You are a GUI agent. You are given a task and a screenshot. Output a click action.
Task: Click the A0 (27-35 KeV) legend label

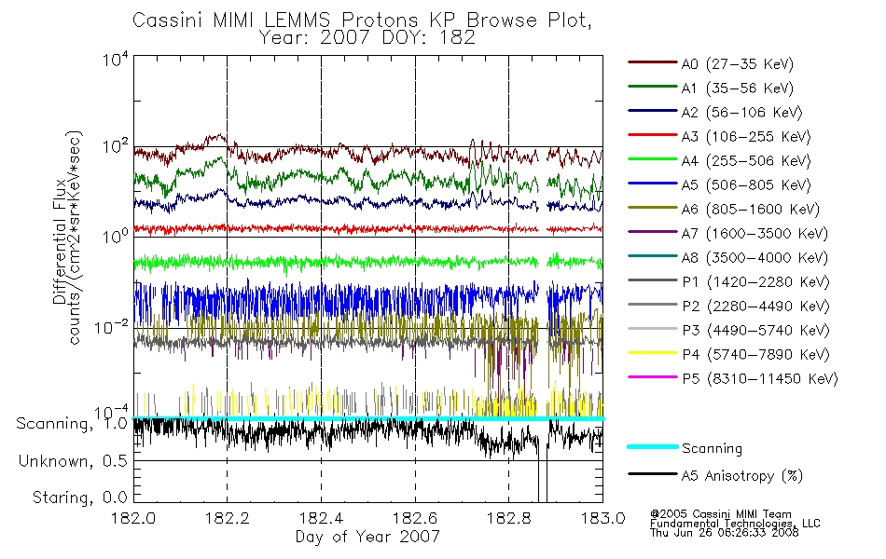pos(738,63)
